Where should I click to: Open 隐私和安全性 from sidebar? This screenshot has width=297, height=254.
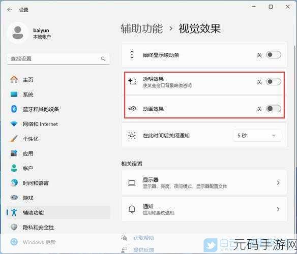(58, 227)
